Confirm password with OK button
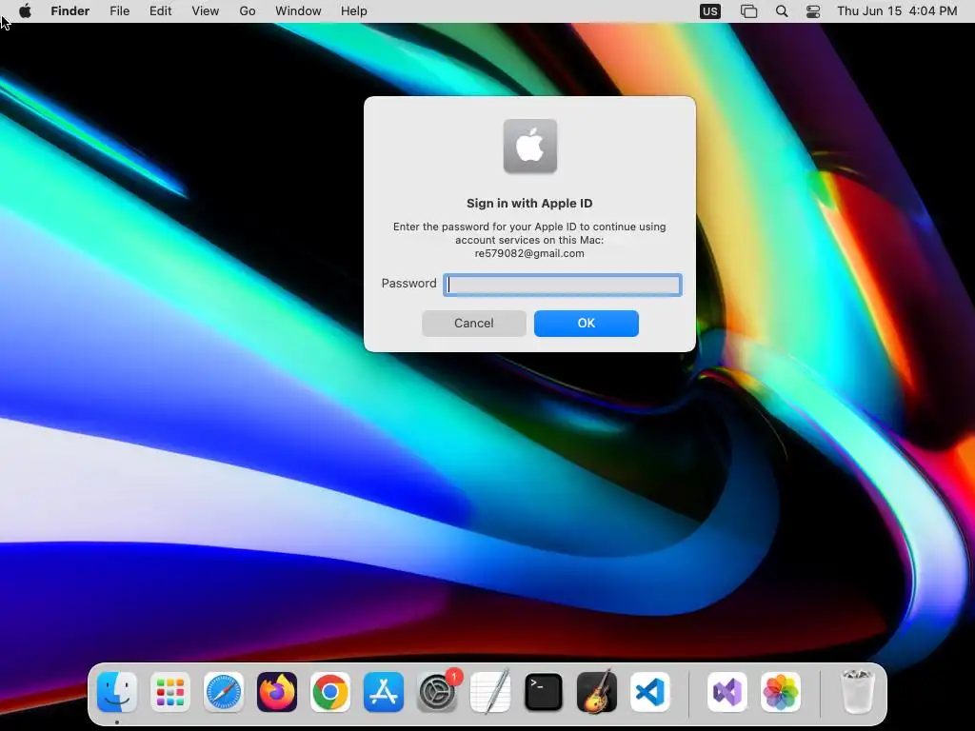The height and width of the screenshot is (731, 975). point(587,324)
